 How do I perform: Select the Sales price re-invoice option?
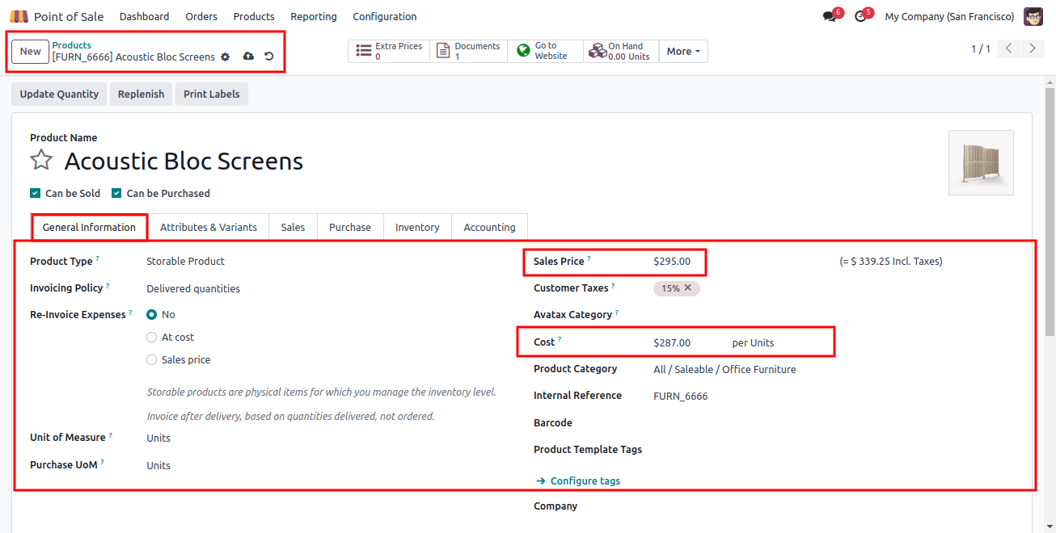click(152, 360)
